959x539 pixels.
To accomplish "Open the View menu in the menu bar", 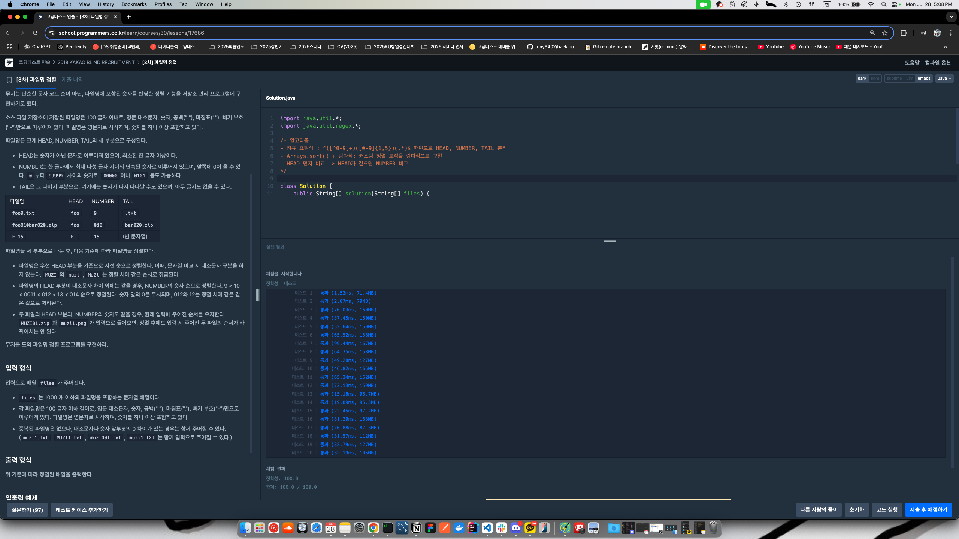I will 84,4.
